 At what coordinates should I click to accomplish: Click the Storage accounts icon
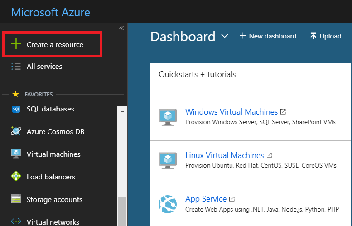point(16,199)
